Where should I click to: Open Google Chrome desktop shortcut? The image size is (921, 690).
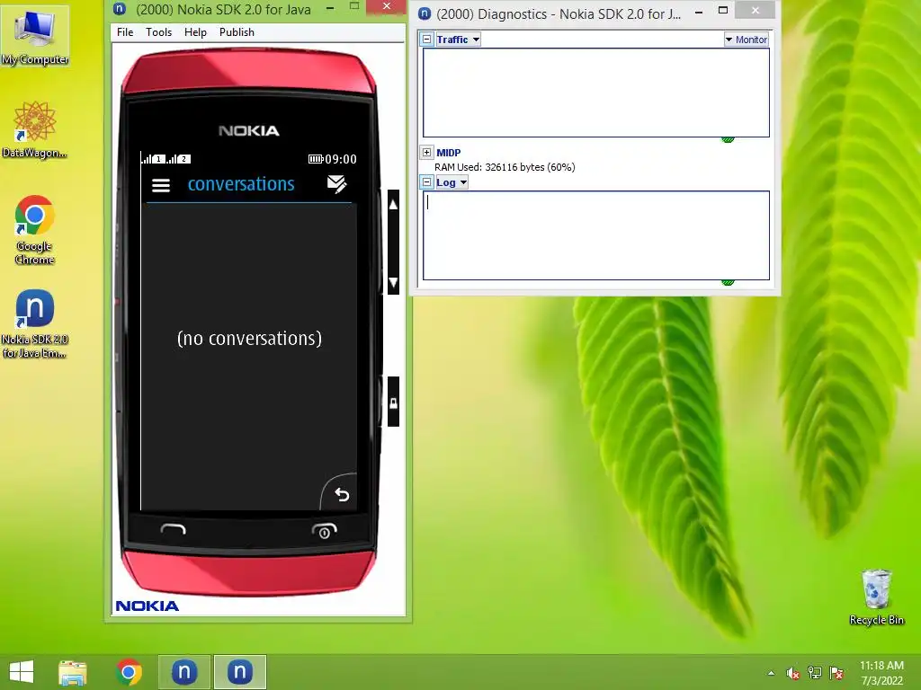pyautogui.click(x=35, y=229)
